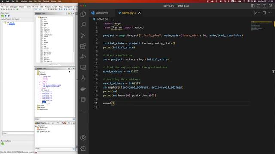The width and height of the screenshot is (275, 154).
Task: Open the Accounts menu in VS Code
Action: (x=83, y=138)
